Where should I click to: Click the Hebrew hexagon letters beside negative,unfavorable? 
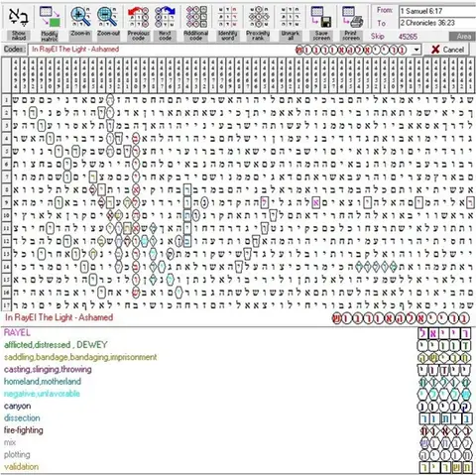[x=444, y=394]
